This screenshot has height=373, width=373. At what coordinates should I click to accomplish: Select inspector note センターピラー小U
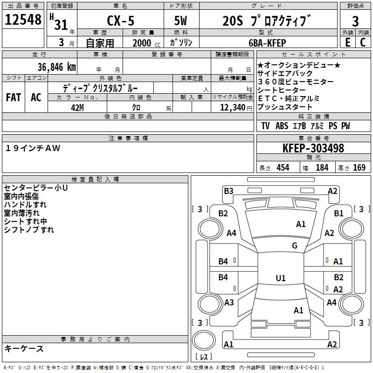(x=36, y=188)
